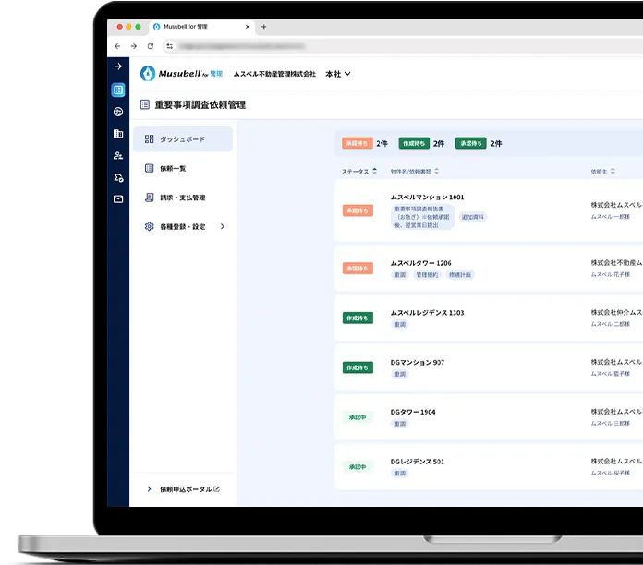Sort by 物件名/依頼書類 column
643x565 pixels.
click(x=414, y=172)
